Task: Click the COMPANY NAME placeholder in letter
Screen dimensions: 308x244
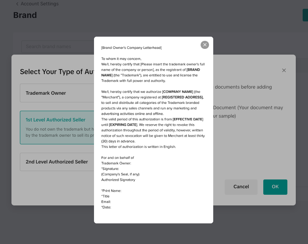Action: pyautogui.click(x=178, y=92)
